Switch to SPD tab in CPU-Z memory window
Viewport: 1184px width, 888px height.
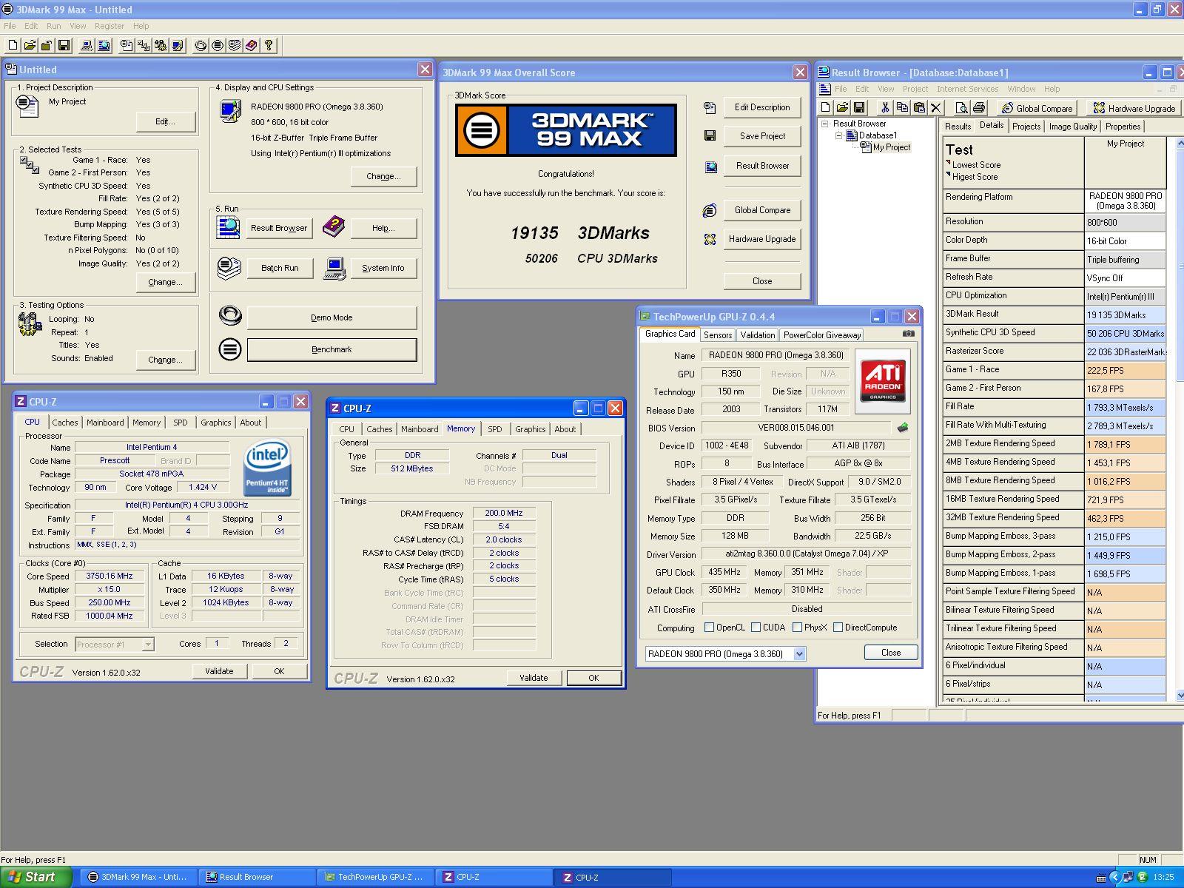coord(495,429)
